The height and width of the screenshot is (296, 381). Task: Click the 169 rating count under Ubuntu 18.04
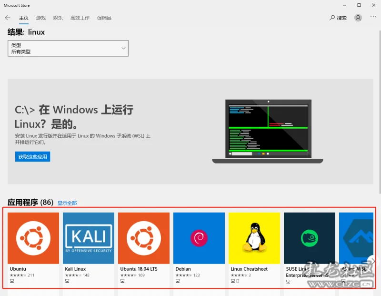point(141,275)
